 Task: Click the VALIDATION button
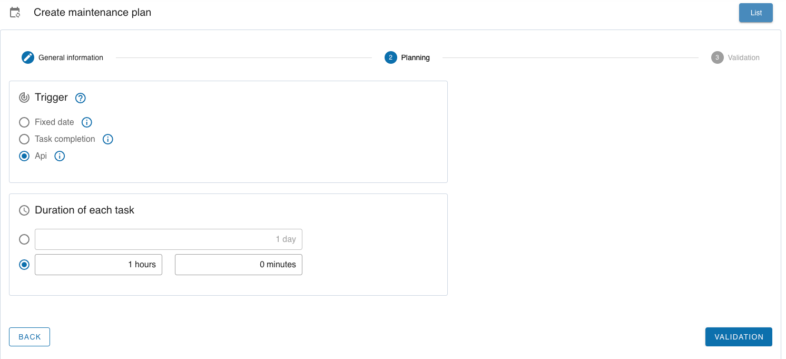pyautogui.click(x=739, y=337)
